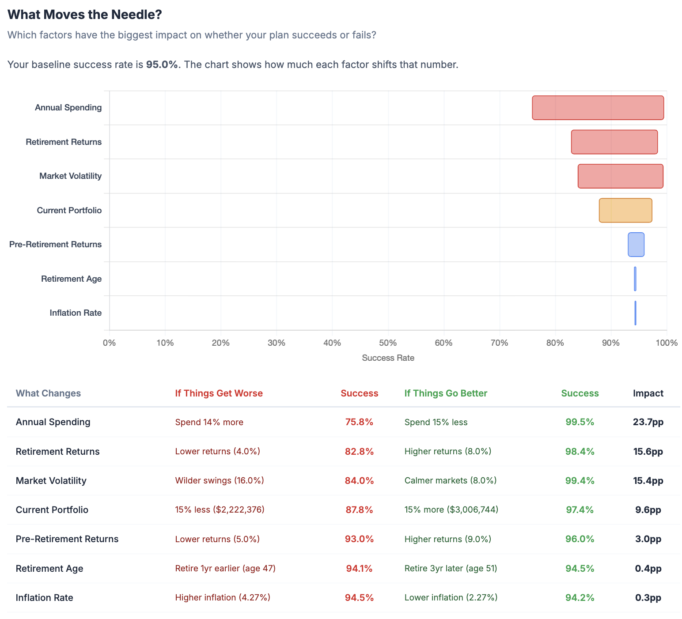Click the blue Pre-Retirement Returns bar
The image size is (682, 619).
click(x=636, y=245)
